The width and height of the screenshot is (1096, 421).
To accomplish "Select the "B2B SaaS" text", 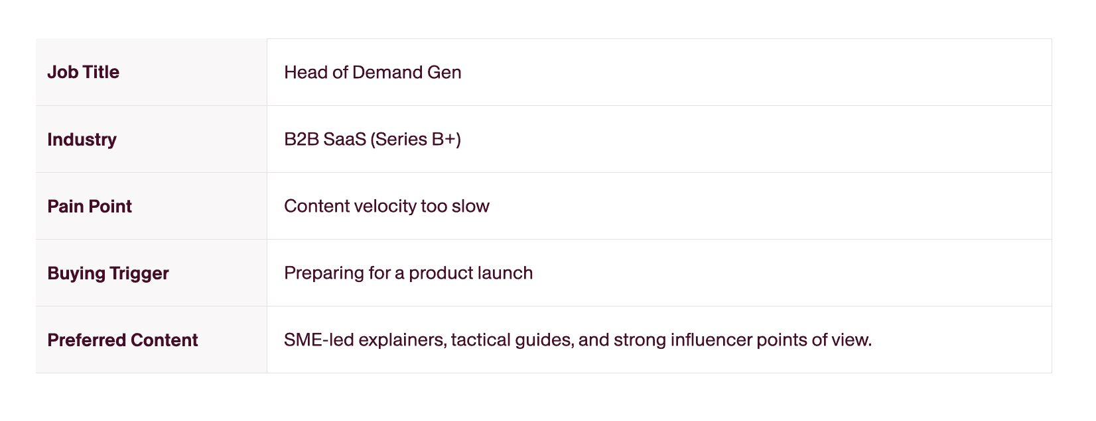I will point(324,140).
